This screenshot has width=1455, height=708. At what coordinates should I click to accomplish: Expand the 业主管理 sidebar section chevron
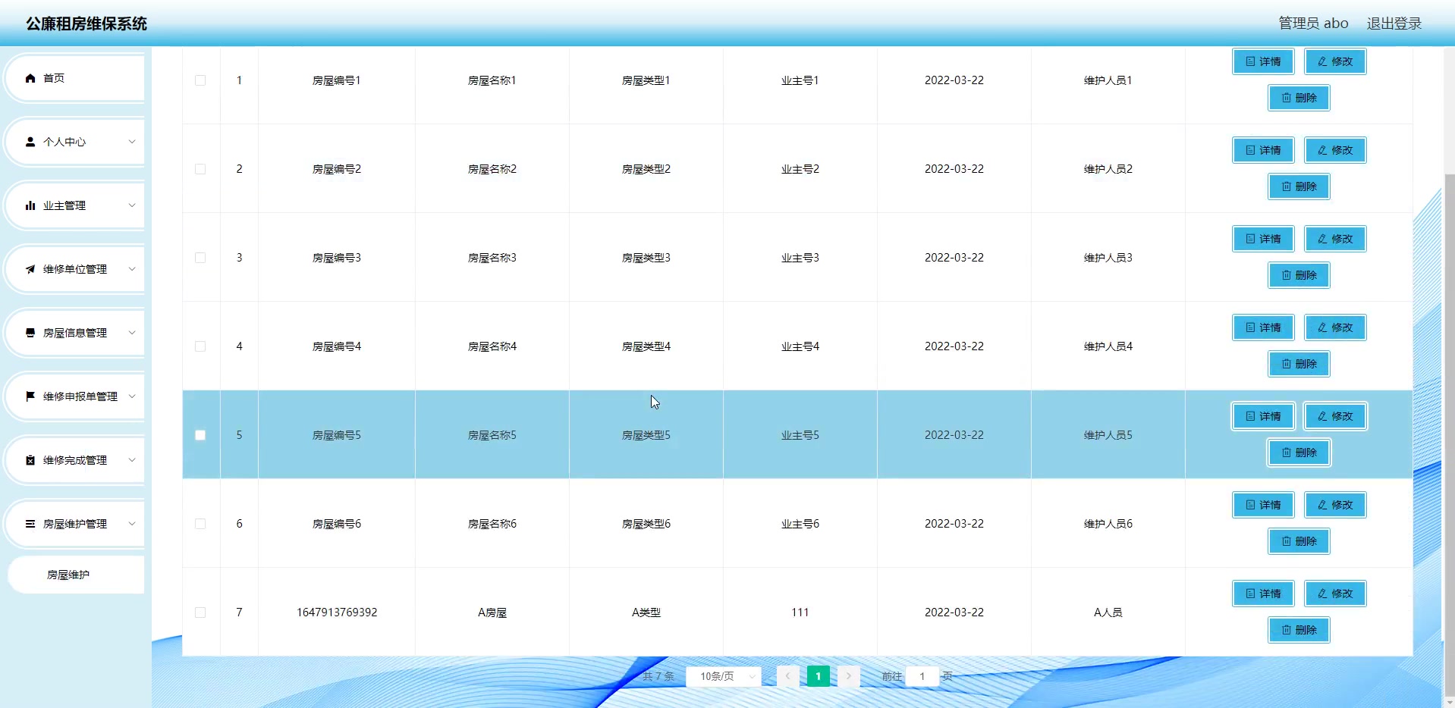pyautogui.click(x=132, y=205)
